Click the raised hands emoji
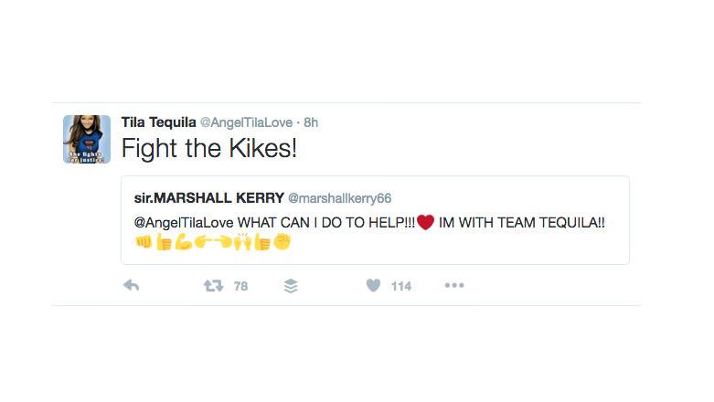The height and width of the screenshot is (402, 714). click(x=242, y=243)
